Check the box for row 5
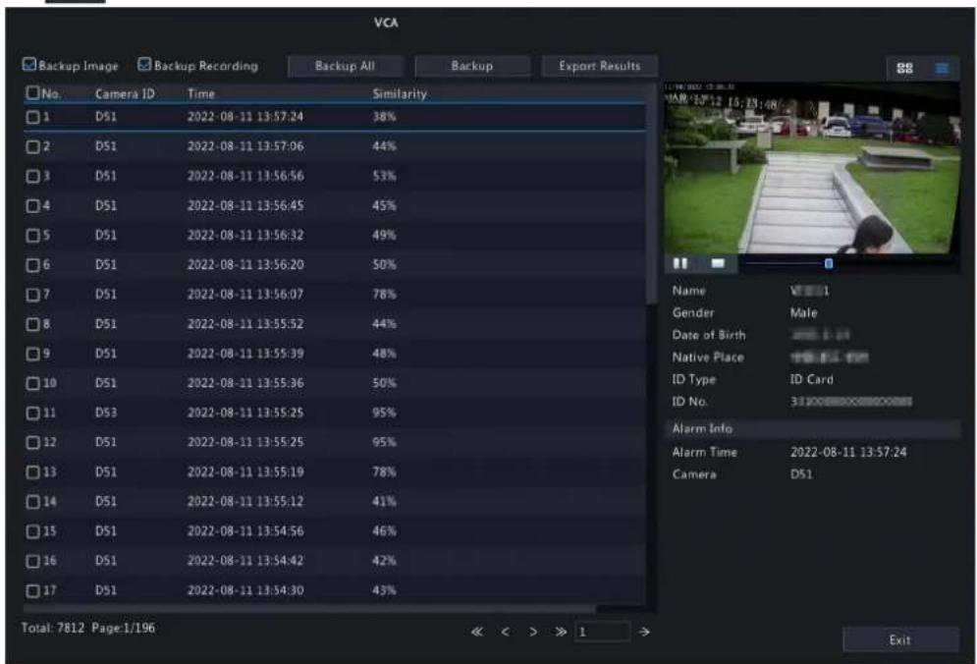Image resolution: width=977 pixels, height=664 pixels. 33,236
